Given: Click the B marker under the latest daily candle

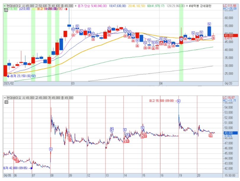Looking at the screenshot, I should (x=213, y=38).
